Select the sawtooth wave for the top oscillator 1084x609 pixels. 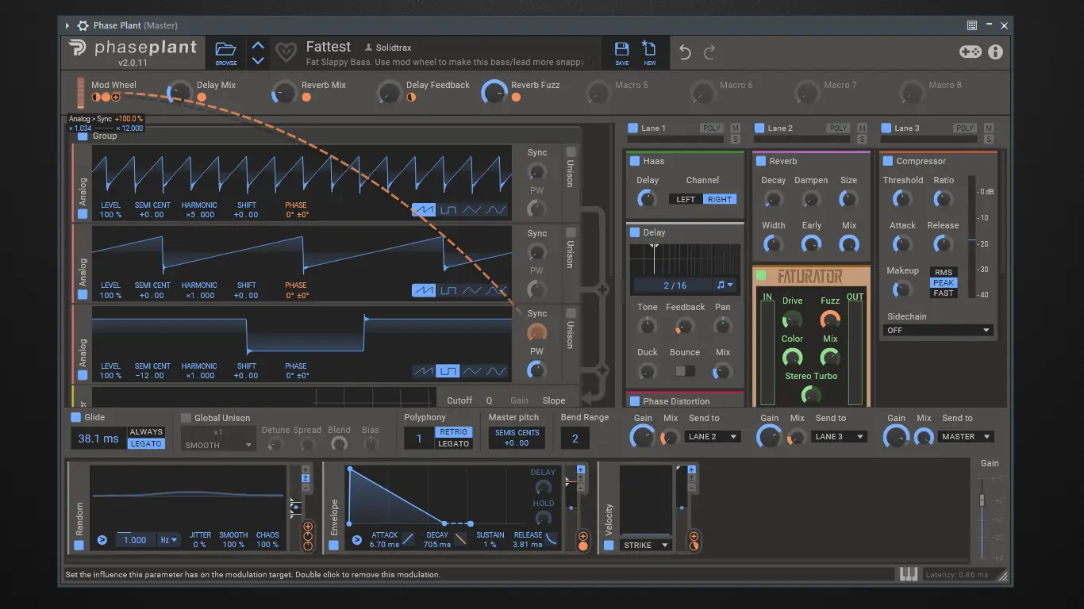click(x=423, y=209)
